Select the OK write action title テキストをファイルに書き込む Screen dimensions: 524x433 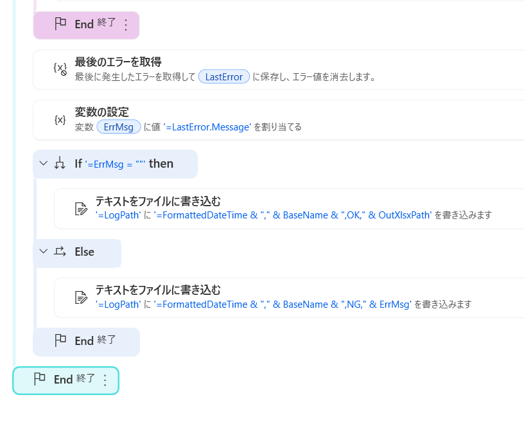coord(158,201)
